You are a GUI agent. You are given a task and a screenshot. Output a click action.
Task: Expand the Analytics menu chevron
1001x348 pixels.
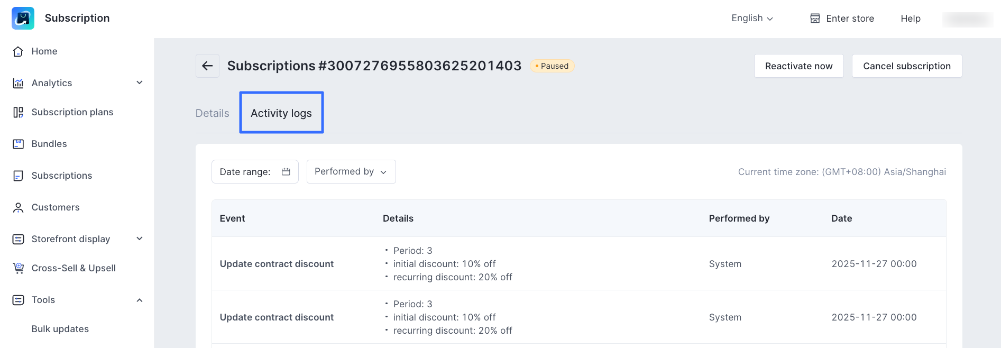tap(140, 83)
